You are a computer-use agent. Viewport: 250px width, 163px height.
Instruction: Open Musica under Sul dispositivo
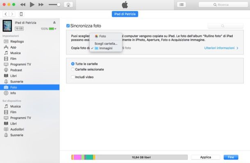pyautogui.click(x=30, y=106)
